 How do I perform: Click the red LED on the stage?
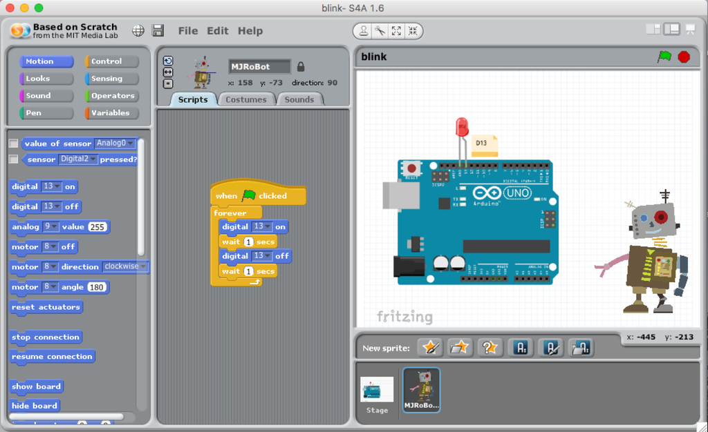(462, 127)
